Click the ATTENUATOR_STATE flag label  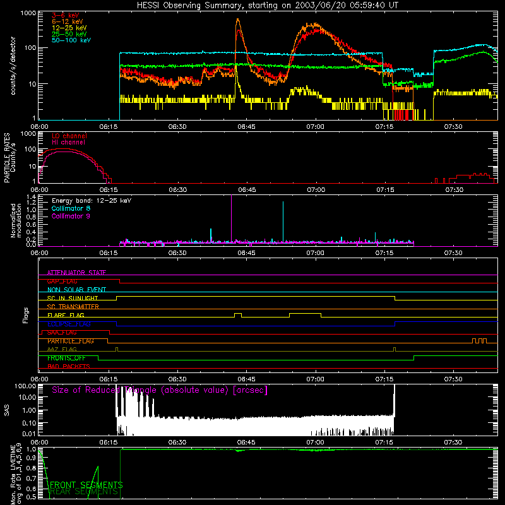pos(76,273)
